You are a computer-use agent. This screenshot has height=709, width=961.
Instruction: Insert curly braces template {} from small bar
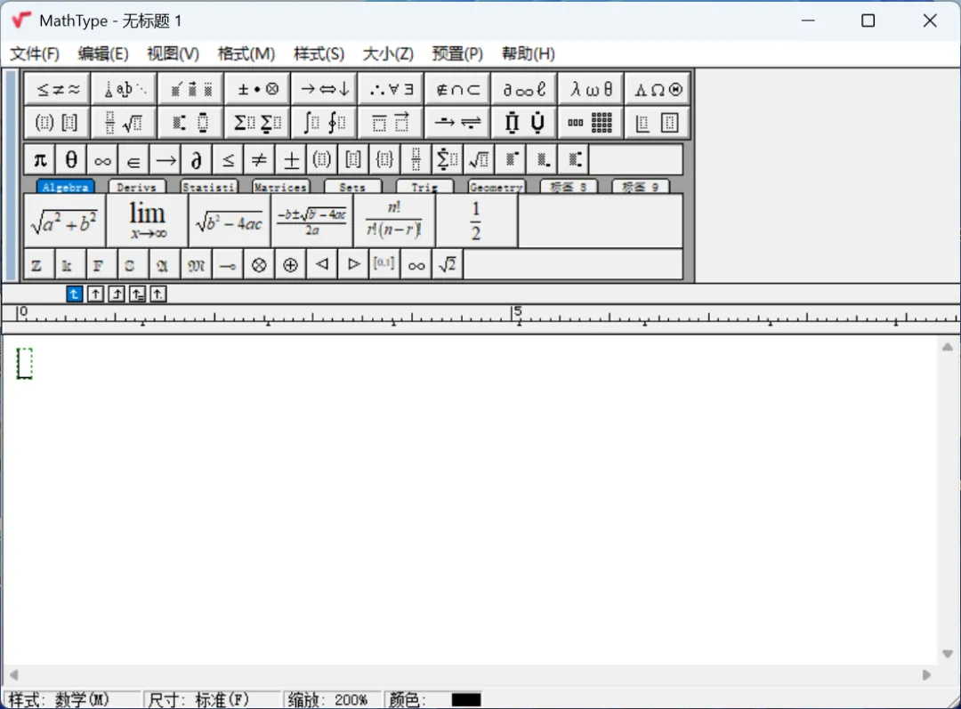point(384,160)
